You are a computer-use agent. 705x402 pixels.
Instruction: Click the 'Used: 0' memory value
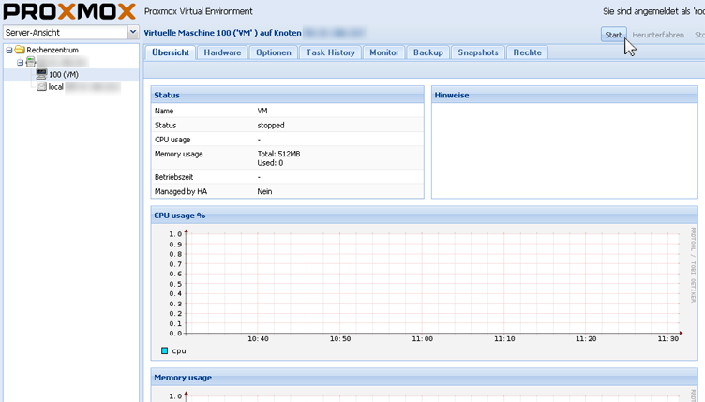click(270, 163)
